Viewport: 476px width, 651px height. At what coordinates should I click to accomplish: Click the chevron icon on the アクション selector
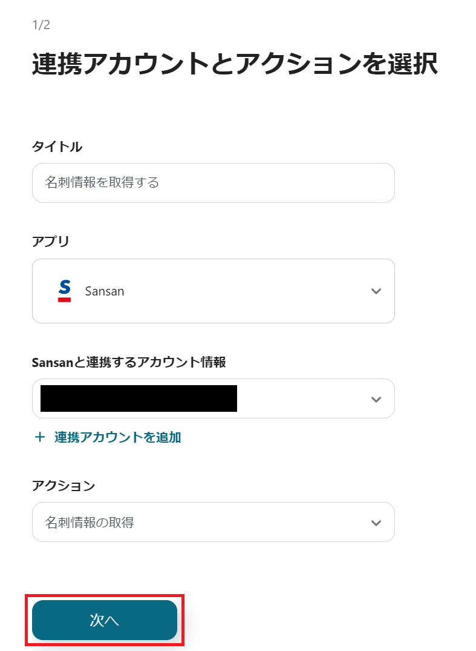(376, 522)
